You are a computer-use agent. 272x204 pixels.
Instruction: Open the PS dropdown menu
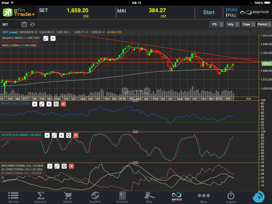coord(216,24)
